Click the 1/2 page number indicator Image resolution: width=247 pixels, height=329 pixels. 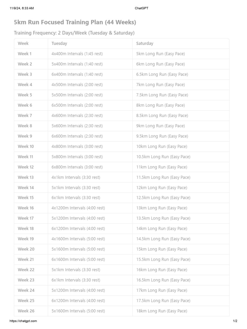coord(235,321)
